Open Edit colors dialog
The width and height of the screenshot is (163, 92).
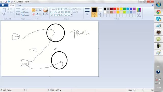click(x=139, y=12)
